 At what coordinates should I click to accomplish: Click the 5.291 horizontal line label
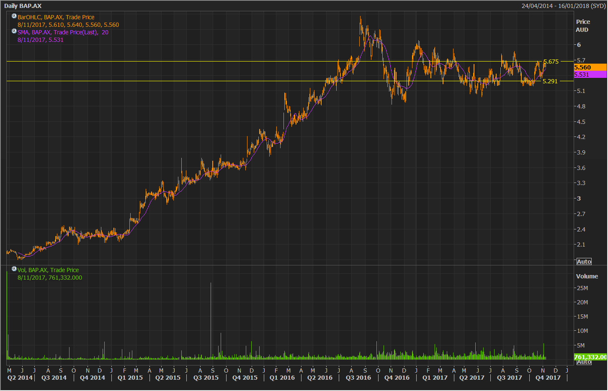550,81
